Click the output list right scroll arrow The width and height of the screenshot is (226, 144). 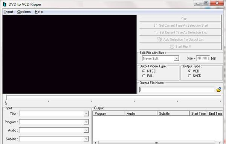tap(220, 143)
